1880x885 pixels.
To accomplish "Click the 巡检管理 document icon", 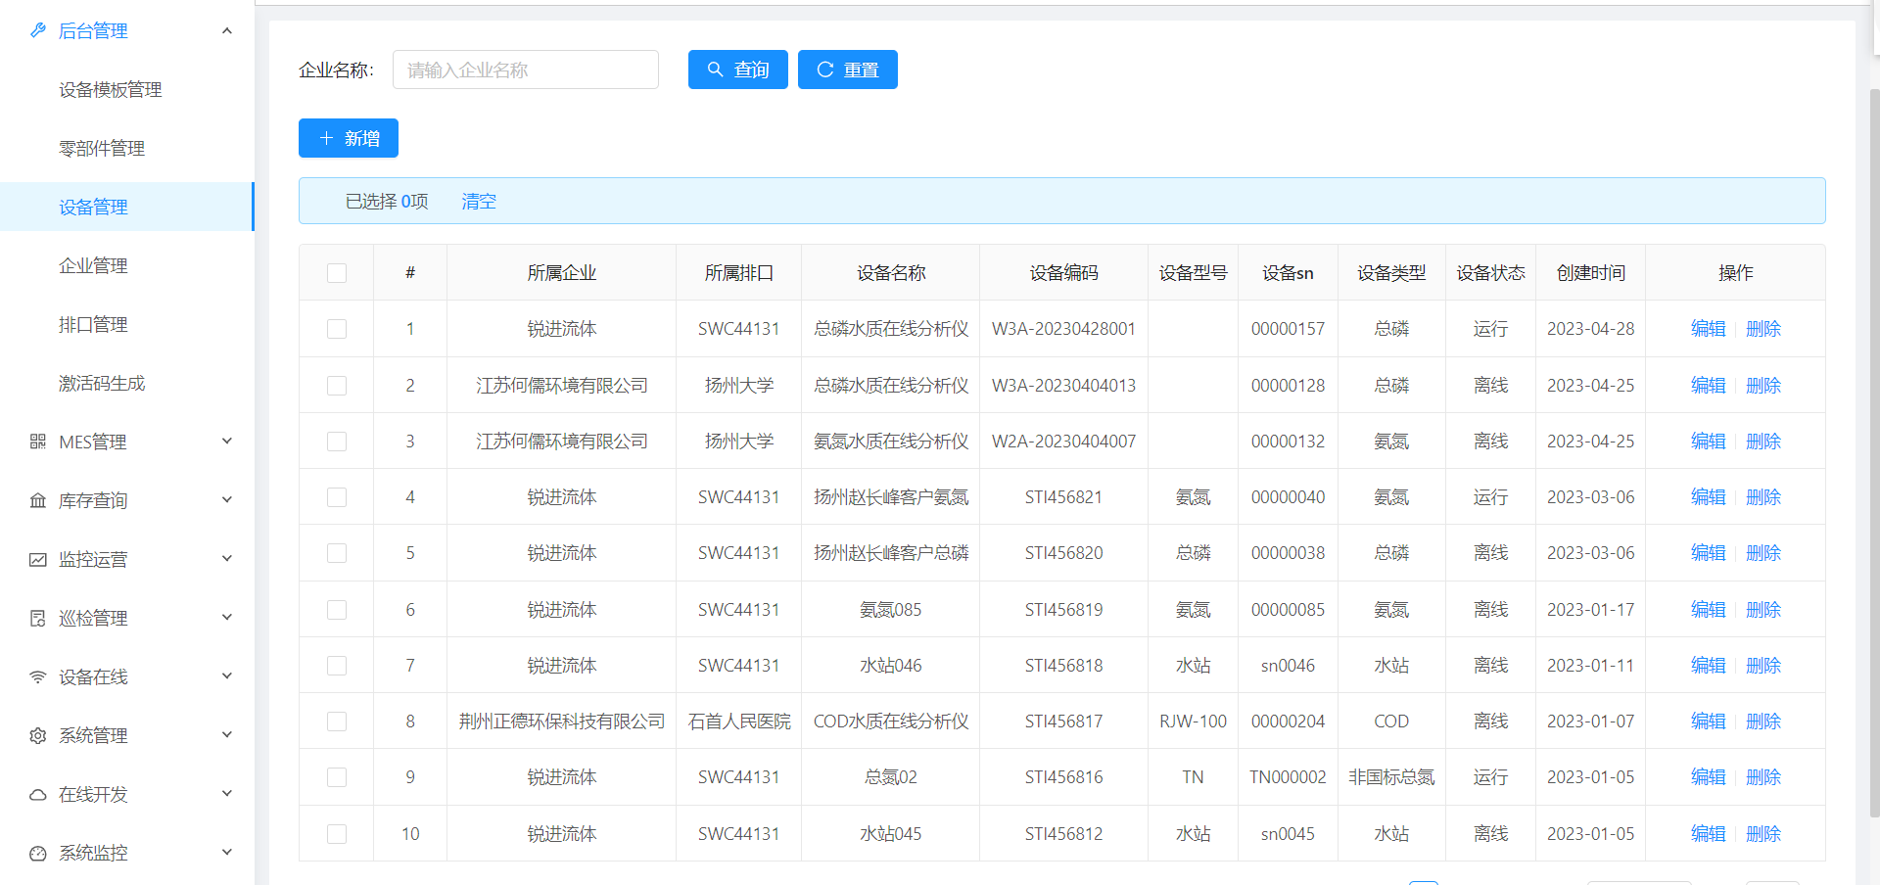I will tap(38, 618).
